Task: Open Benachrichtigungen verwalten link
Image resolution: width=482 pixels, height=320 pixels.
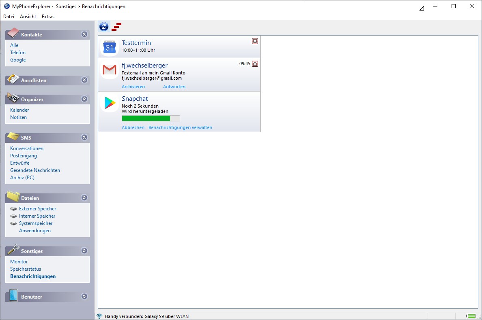Action: [180, 127]
